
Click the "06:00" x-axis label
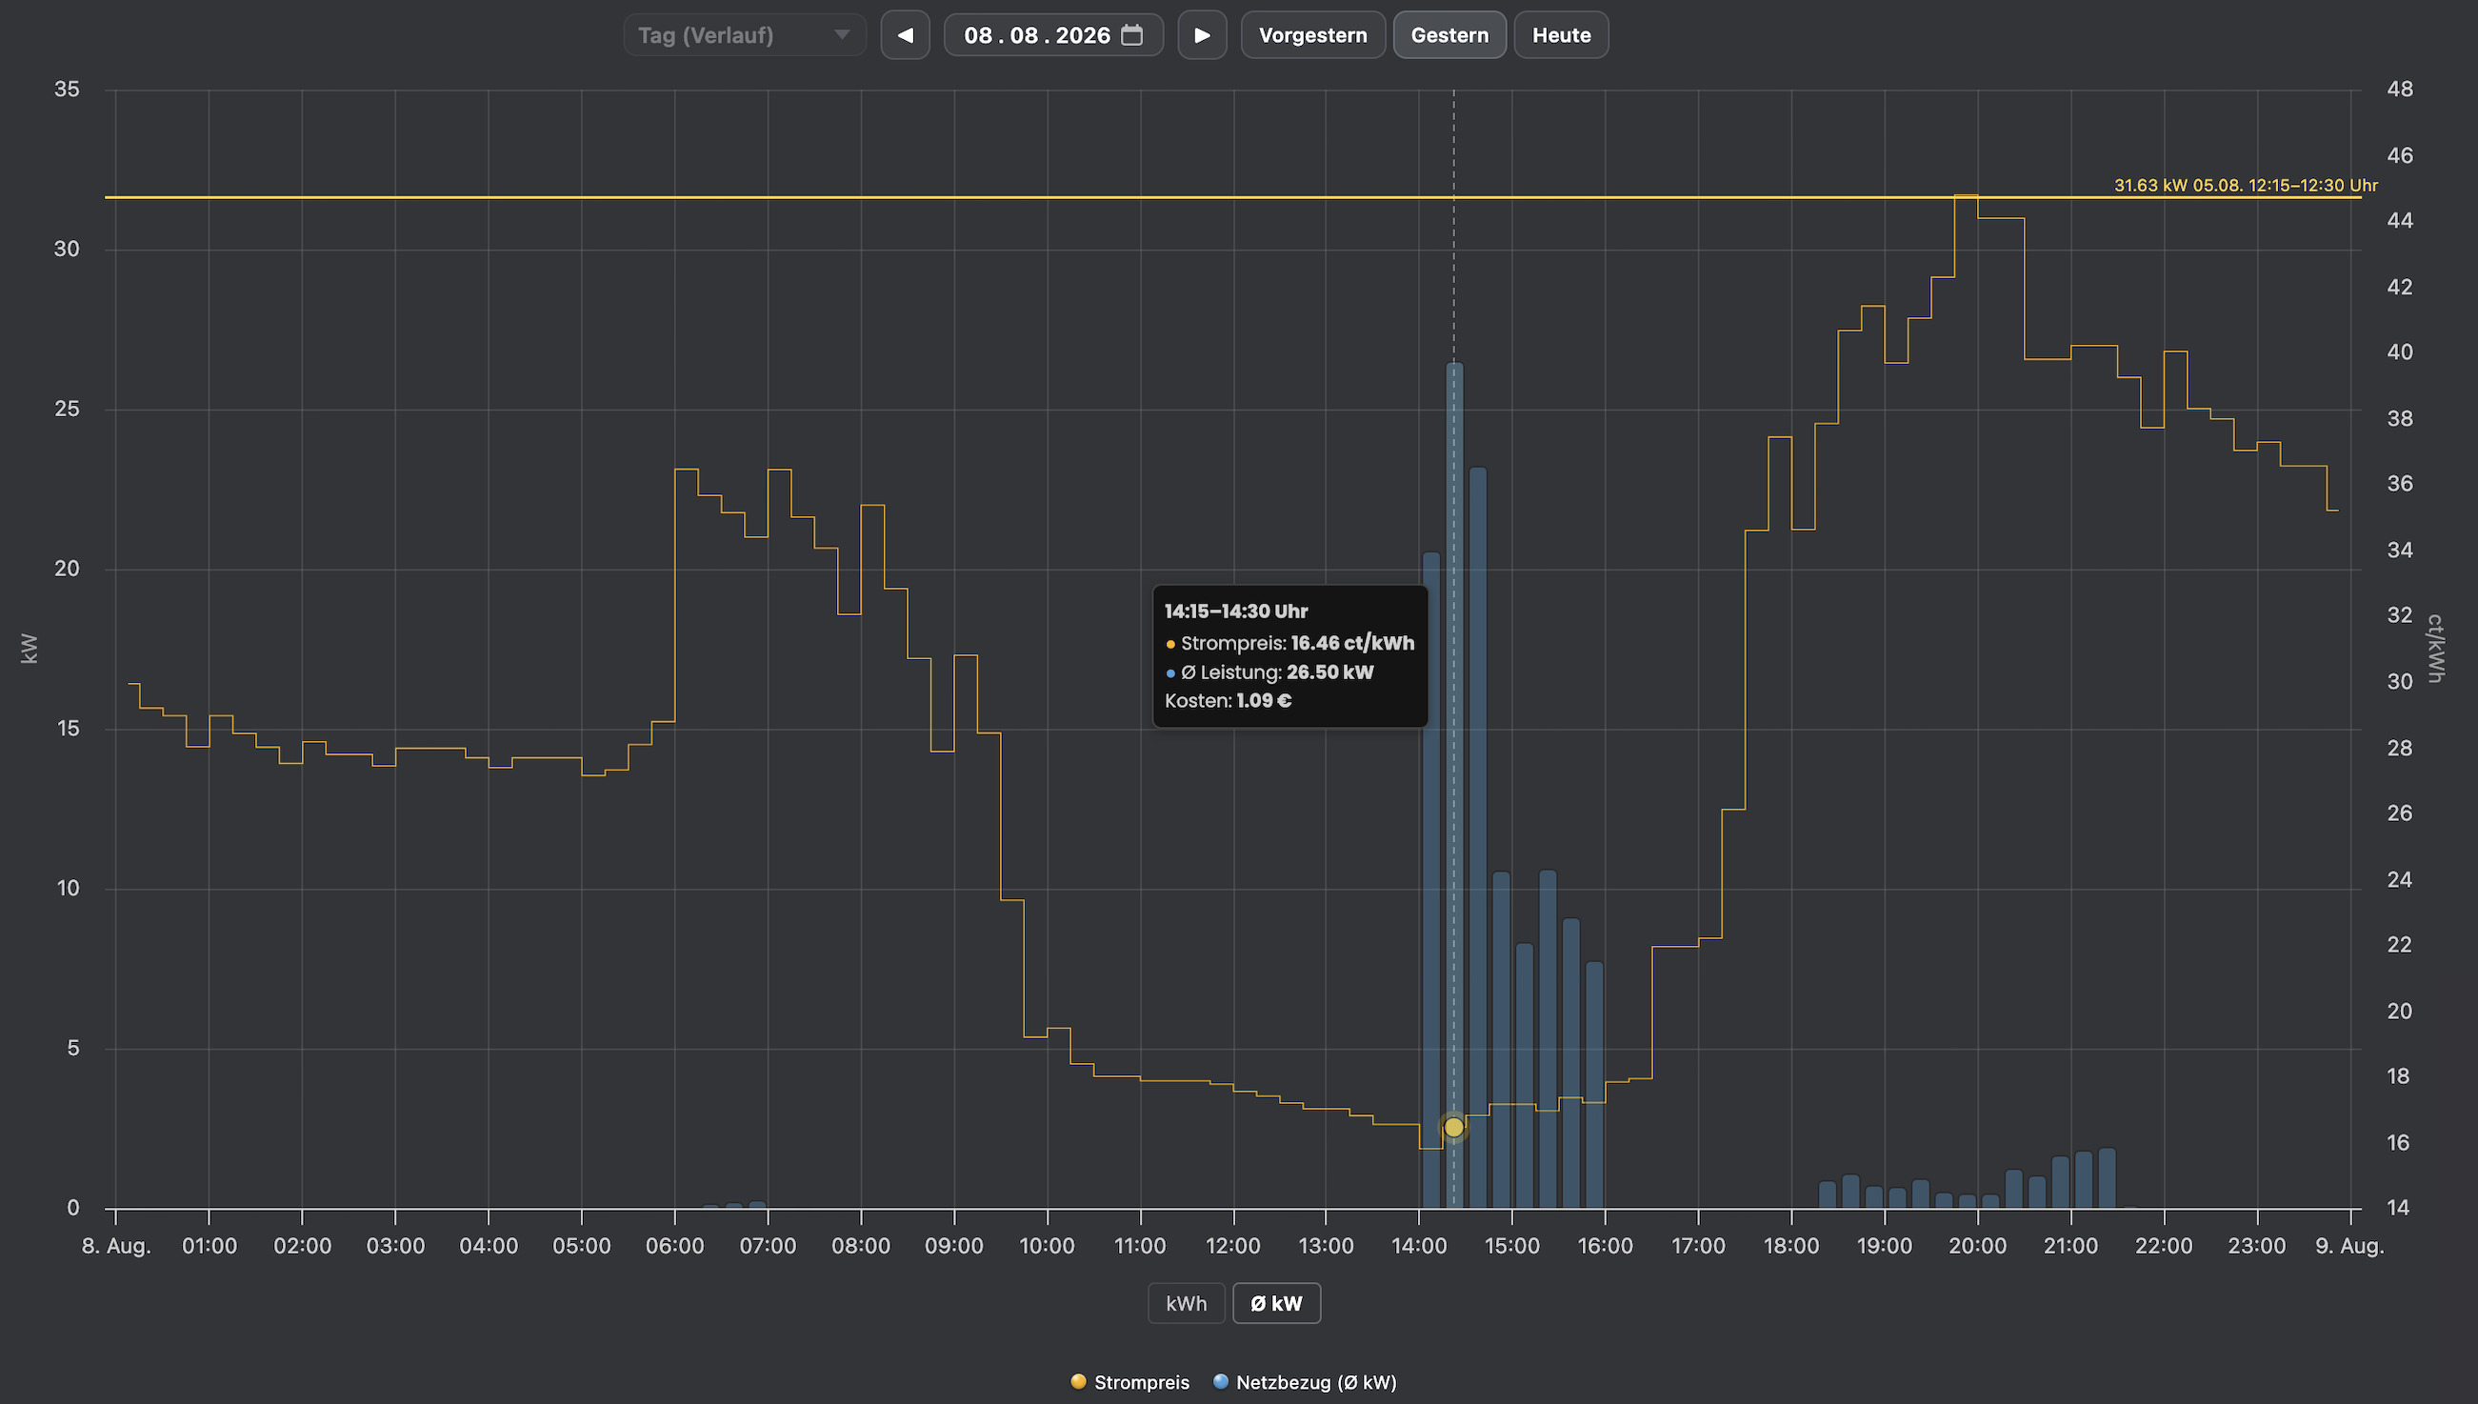(674, 1246)
